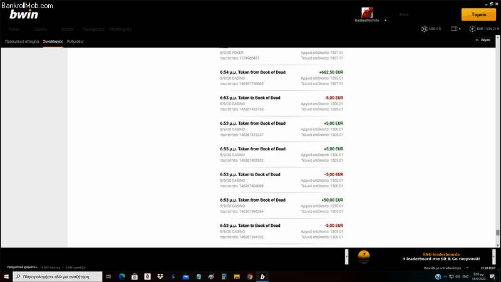
Task: Expand the BadBeatMyWife account dropdown arrow
Action: (x=385, y=21)
